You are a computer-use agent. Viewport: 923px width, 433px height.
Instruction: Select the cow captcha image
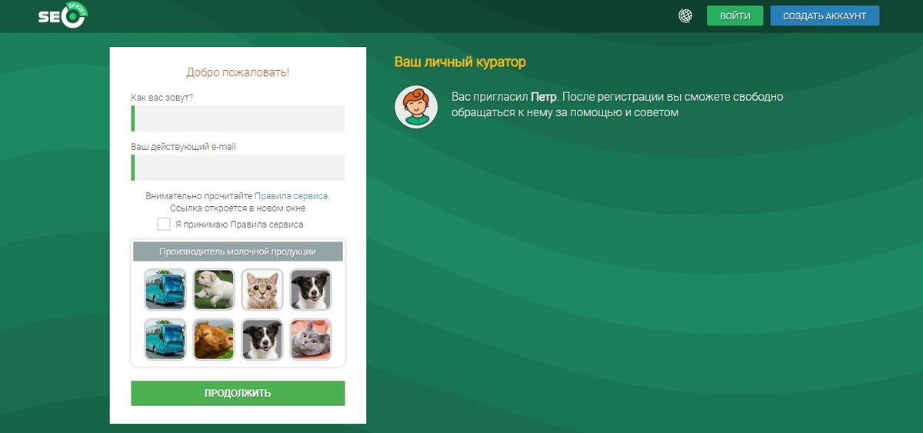click(x=214, y=339)
